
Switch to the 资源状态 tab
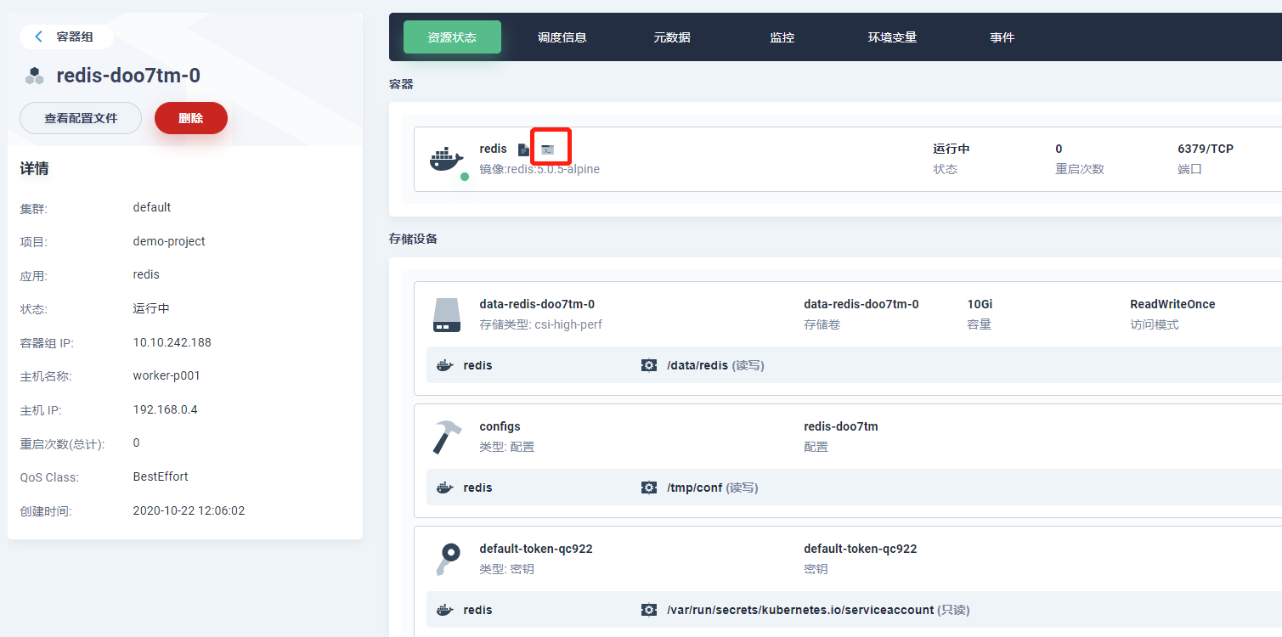coord(452,37)
